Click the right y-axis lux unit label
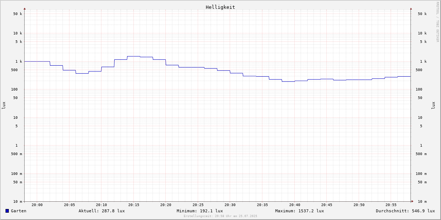 coord(433,105)
